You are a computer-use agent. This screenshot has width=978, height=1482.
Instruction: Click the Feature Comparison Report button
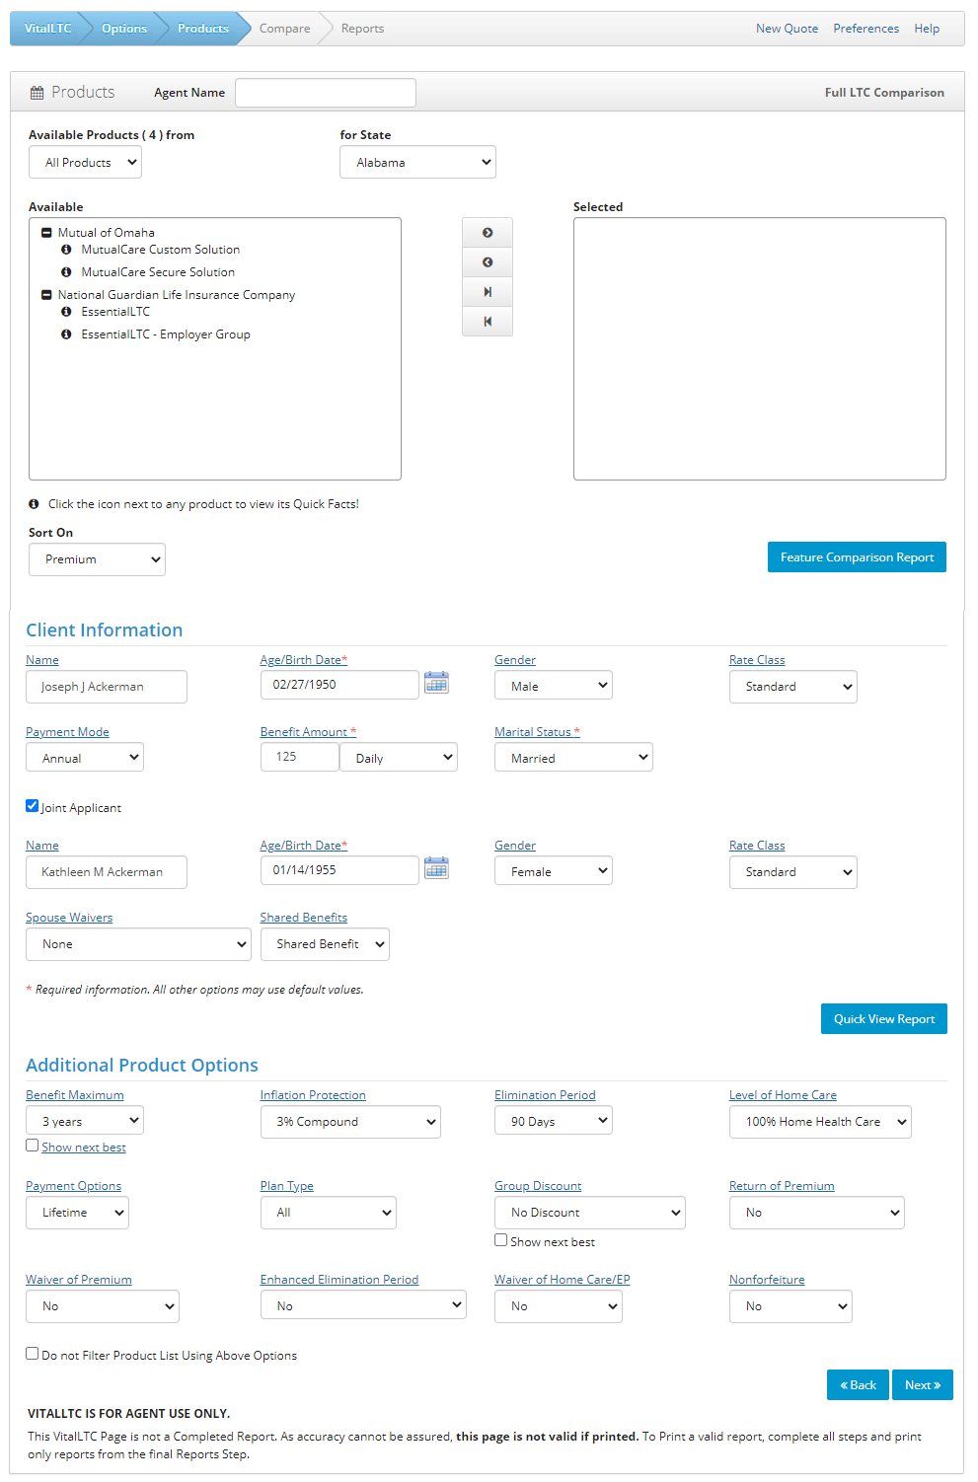point(856,556)
